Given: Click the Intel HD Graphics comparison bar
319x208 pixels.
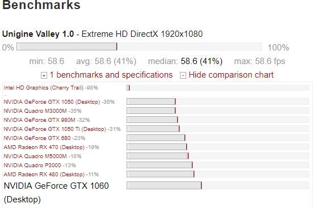Looking at the screenshot, I should click(x=218, y=88).
